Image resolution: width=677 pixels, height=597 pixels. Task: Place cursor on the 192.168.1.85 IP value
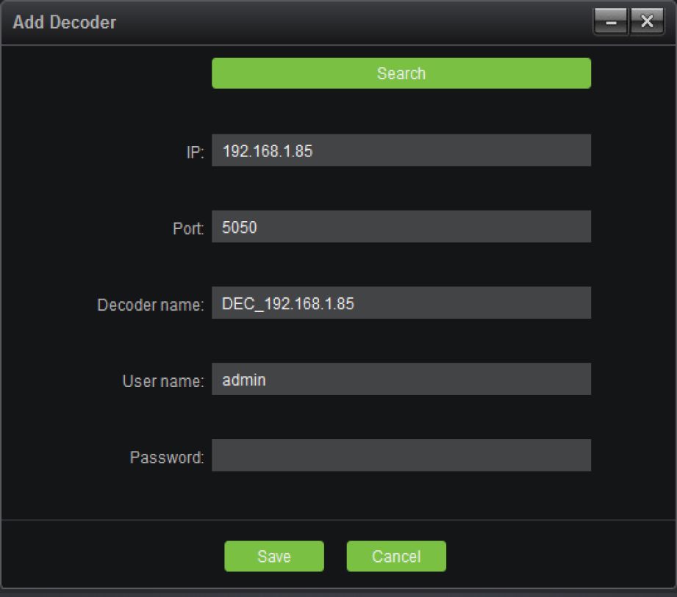pyautogui.click(x=267, y=151)
